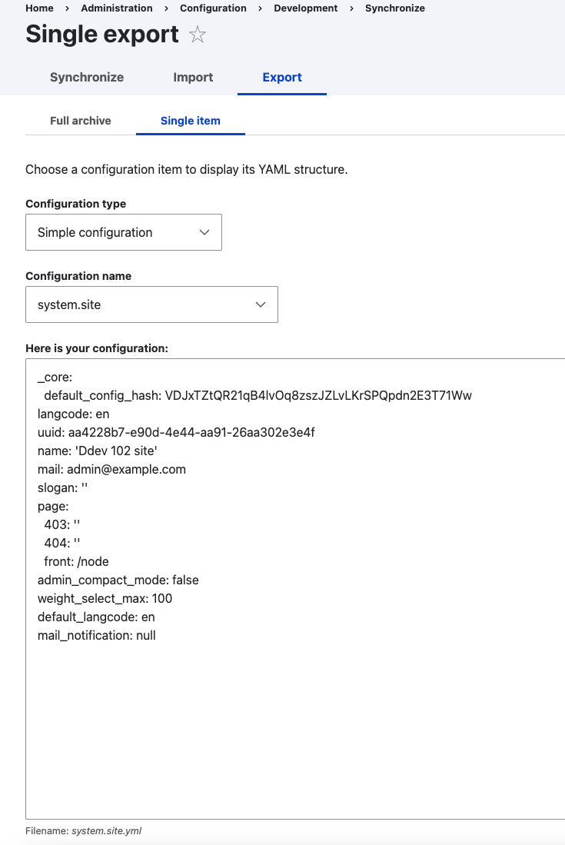Open Configuration breadcrumb link
Screen dimensions: 565x845
(213, 8)
